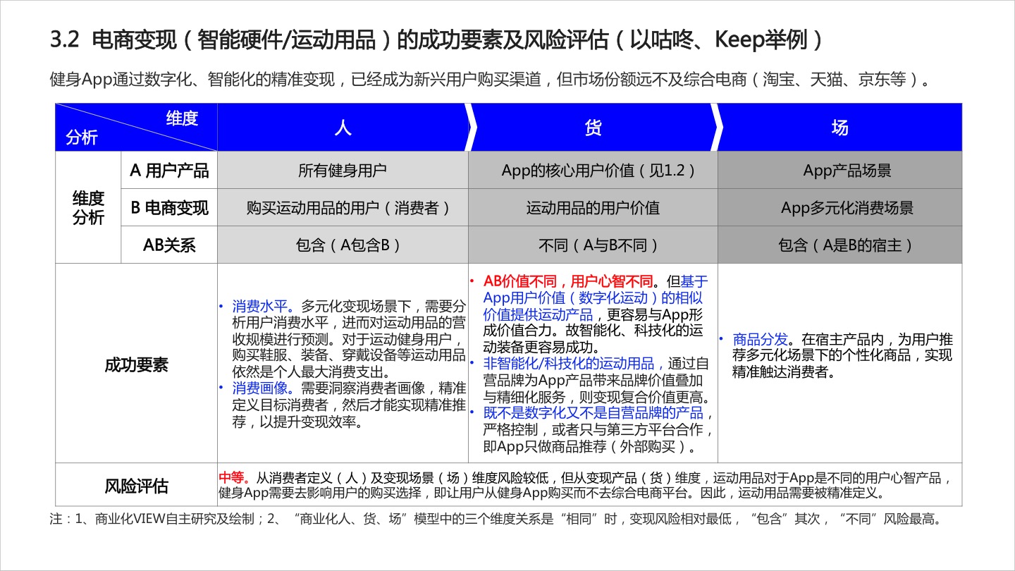Viewport: 1015px width, 571px height.
Task: Click the row label A 用户产品
Action: (x=169, y=171)
